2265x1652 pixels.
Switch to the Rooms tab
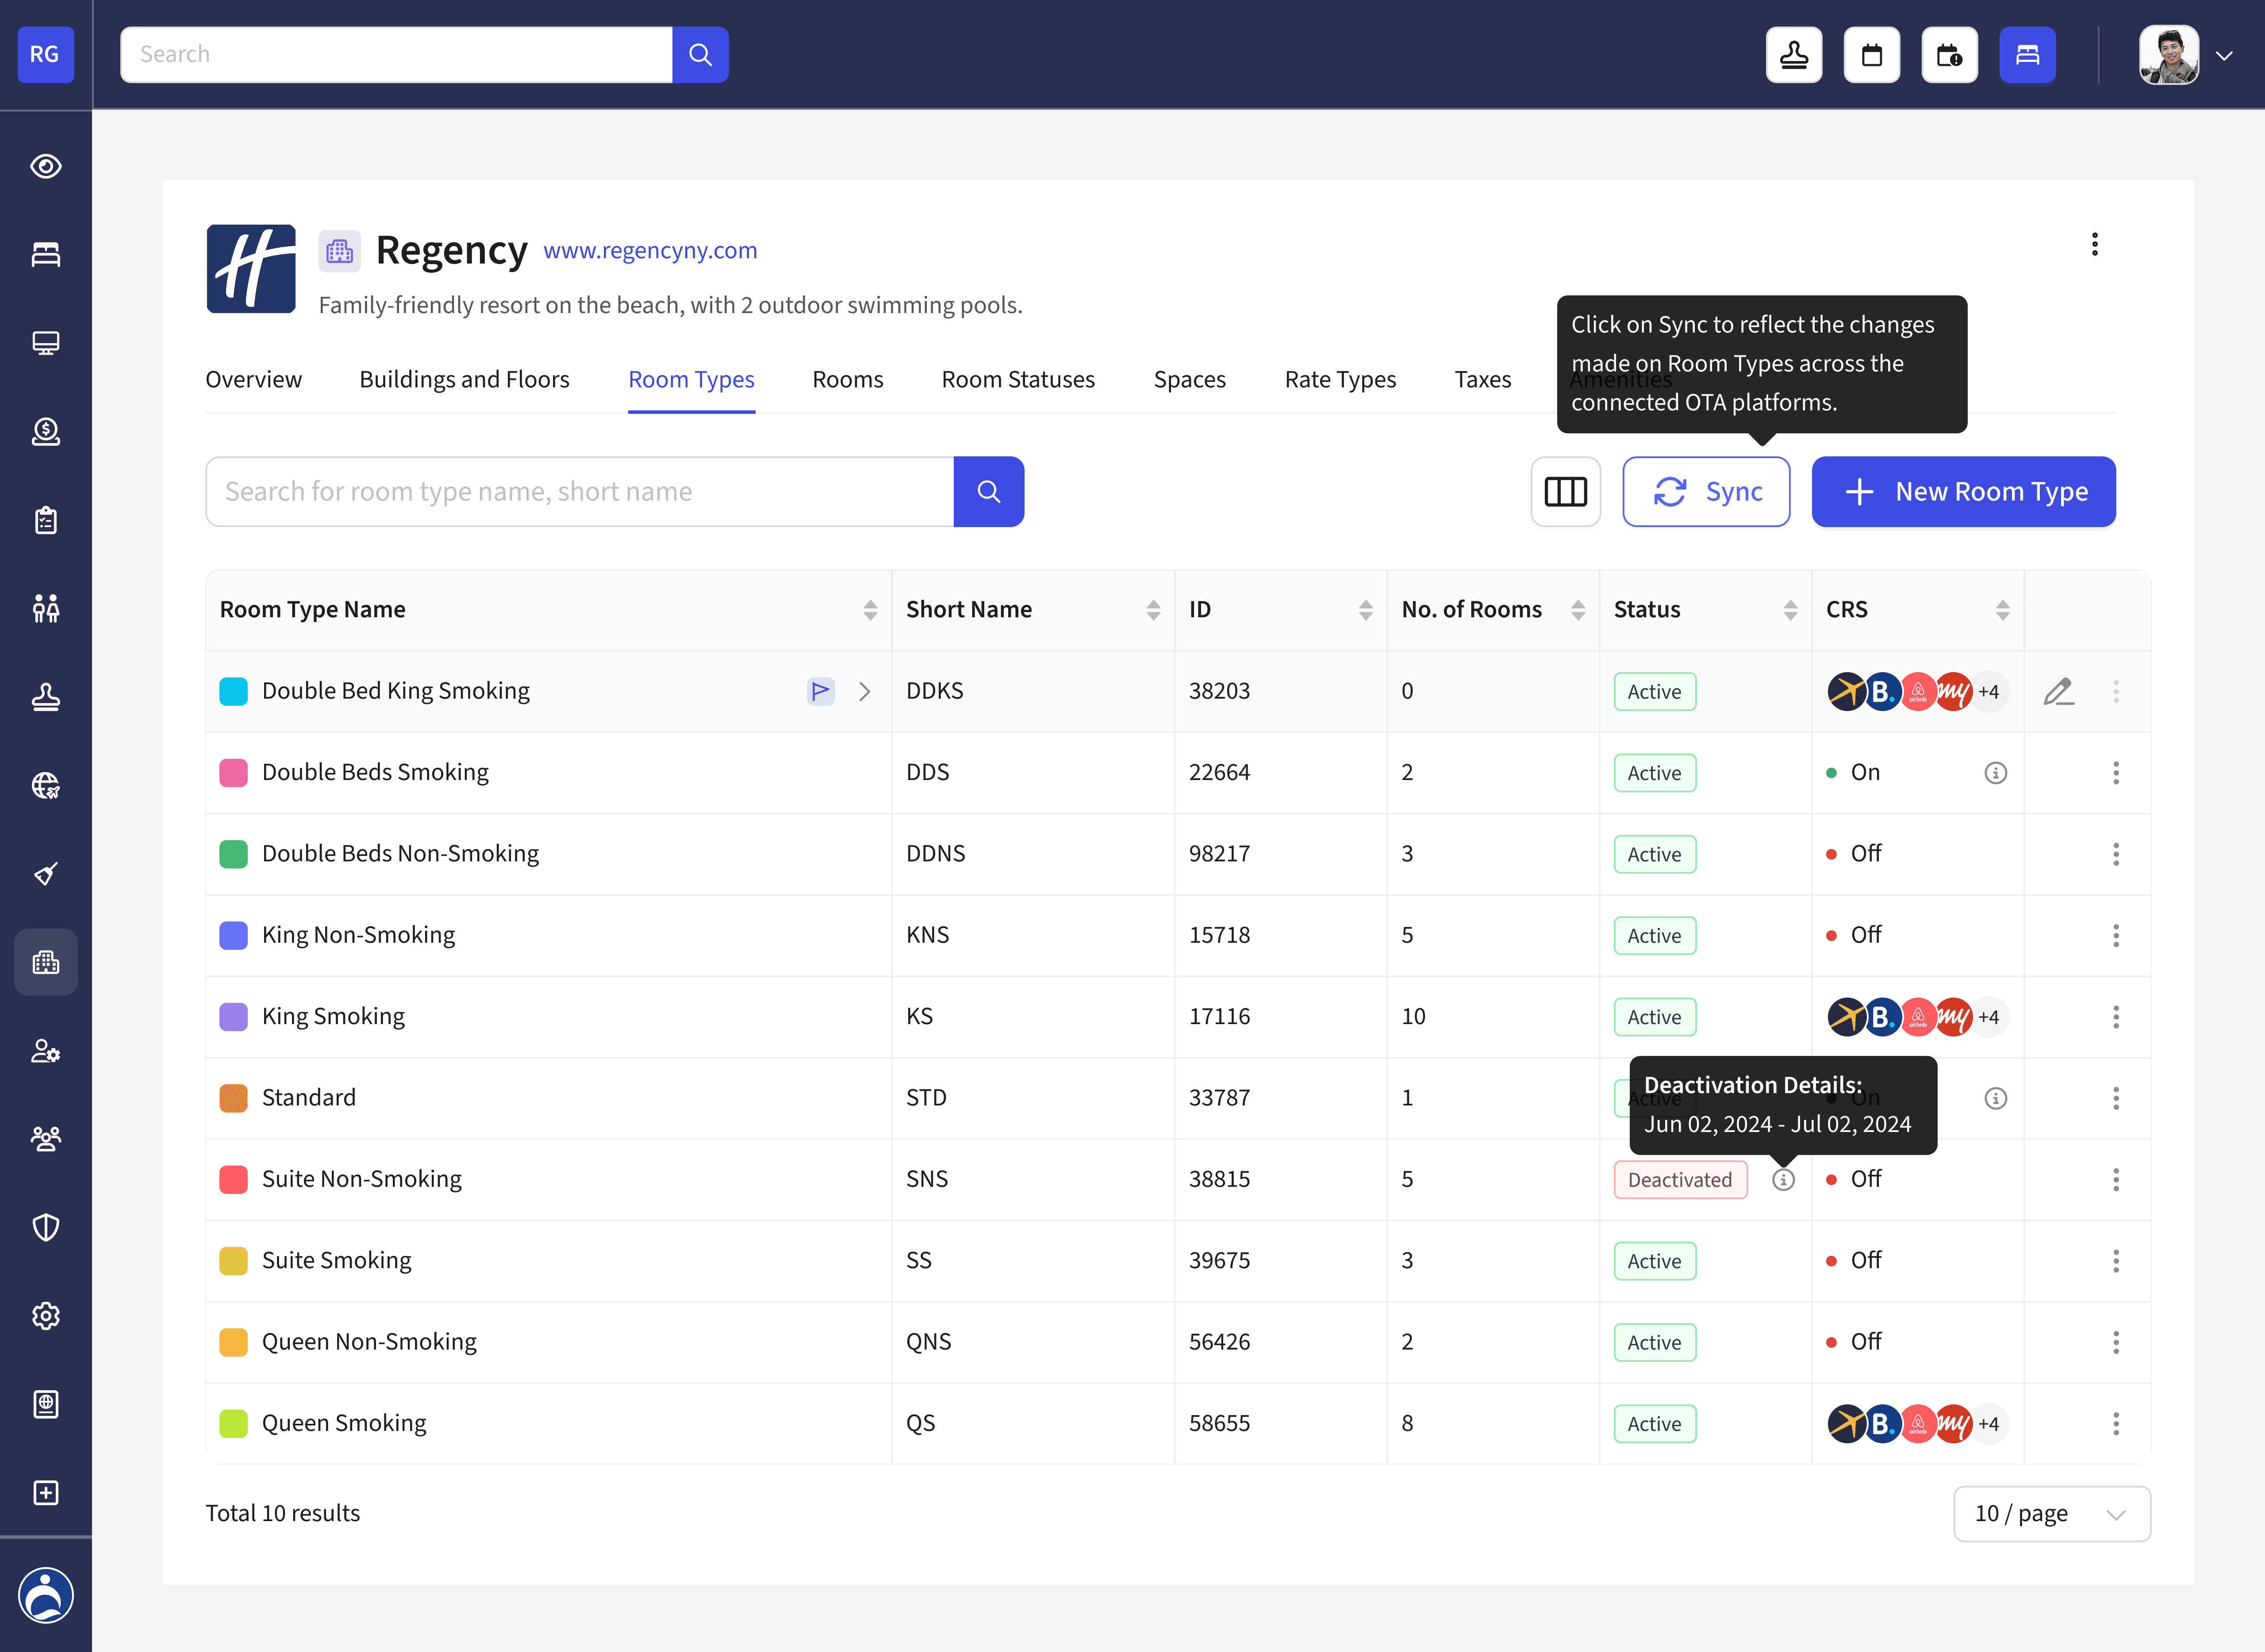click(x=847, y=380)
